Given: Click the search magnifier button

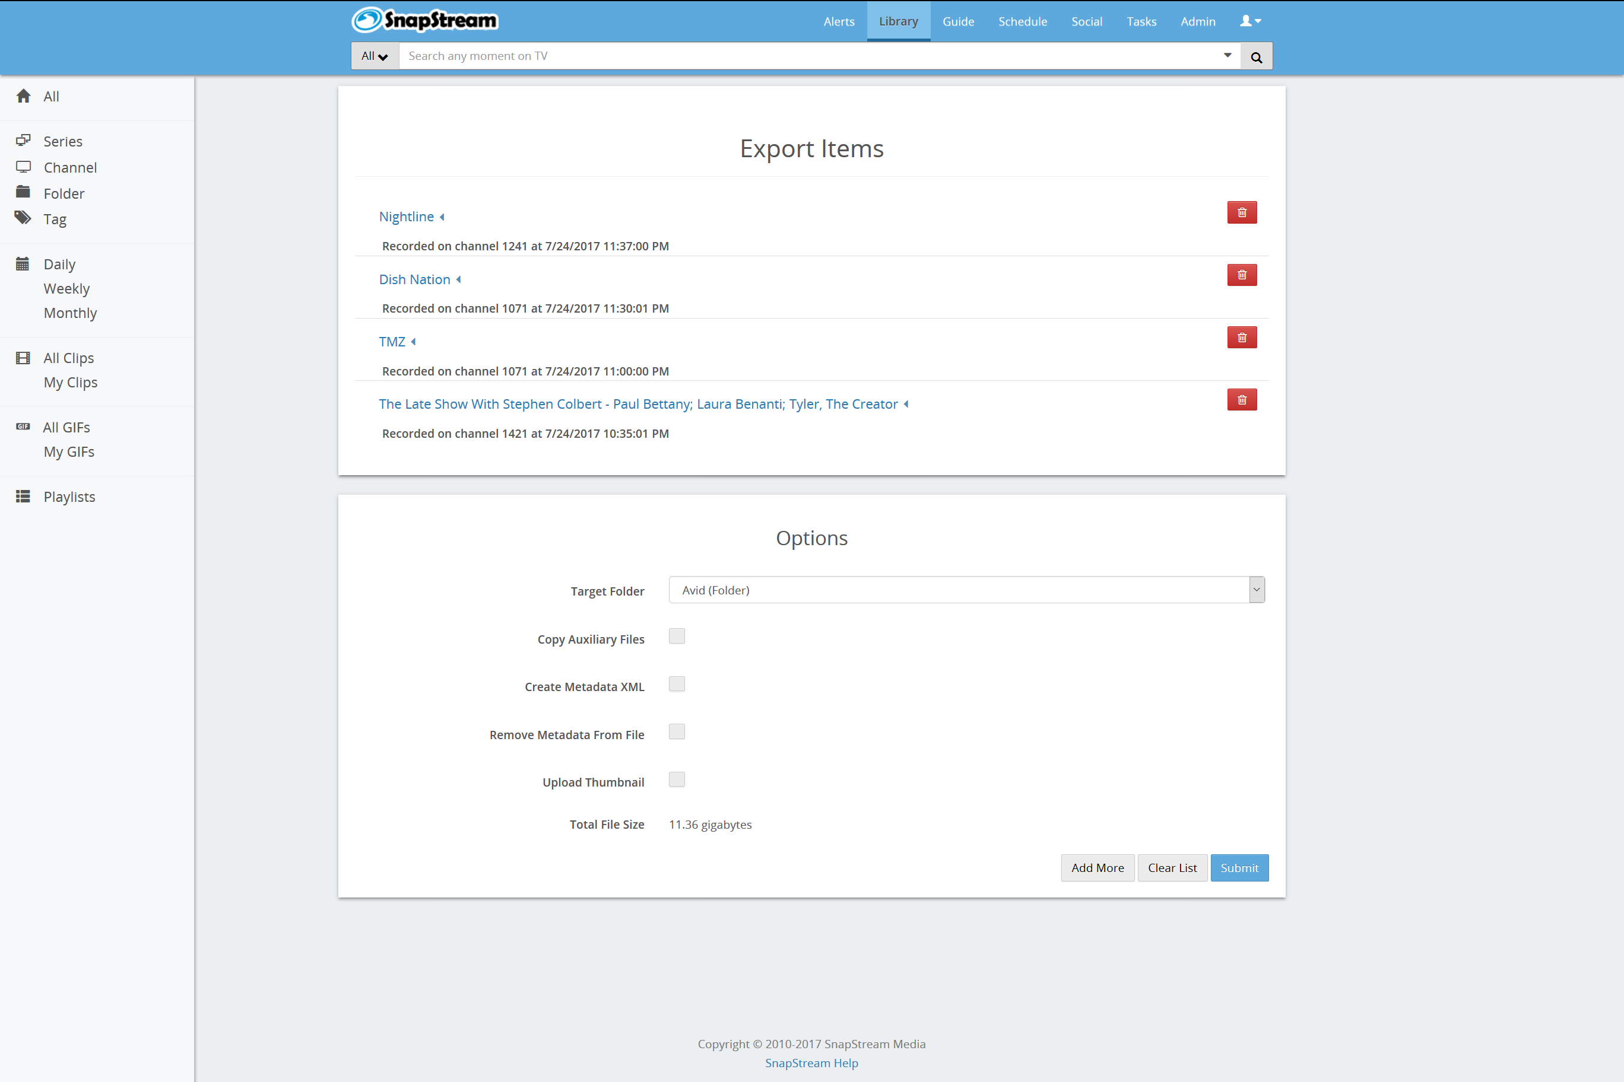Looking at the screenshot, I should coord(1256,56).
